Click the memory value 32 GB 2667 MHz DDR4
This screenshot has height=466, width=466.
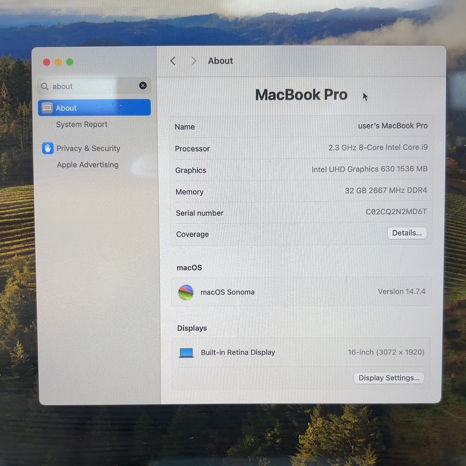(386, 190)
